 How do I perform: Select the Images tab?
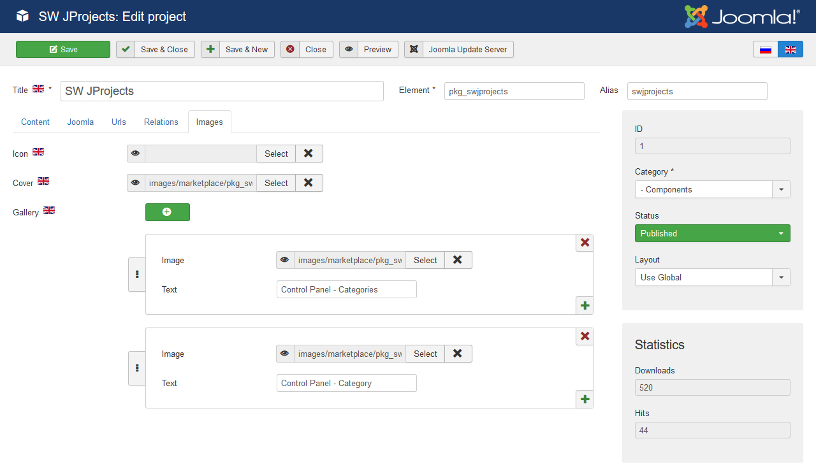210,122
